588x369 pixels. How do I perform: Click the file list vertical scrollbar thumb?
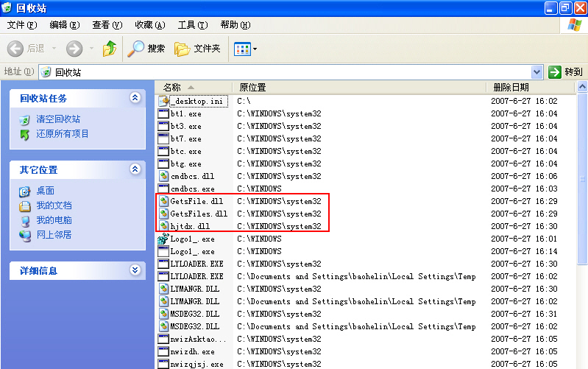click(582, 179)
